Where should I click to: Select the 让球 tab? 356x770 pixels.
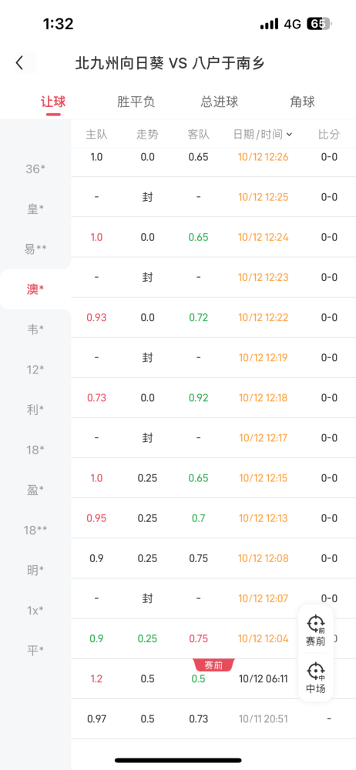tap(53, 102)
